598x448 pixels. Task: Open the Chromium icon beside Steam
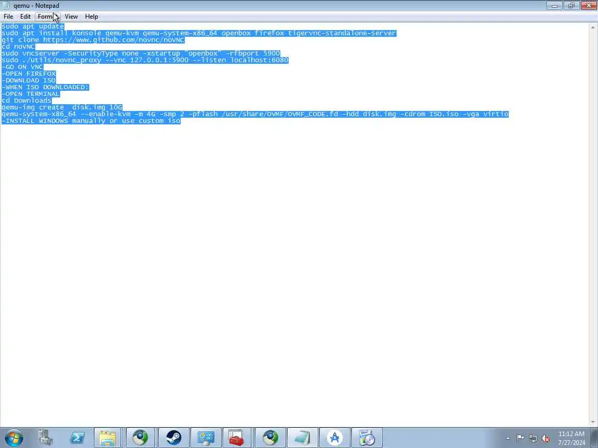[140, 438]
